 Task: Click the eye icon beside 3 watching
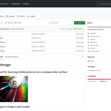point(88,45)
